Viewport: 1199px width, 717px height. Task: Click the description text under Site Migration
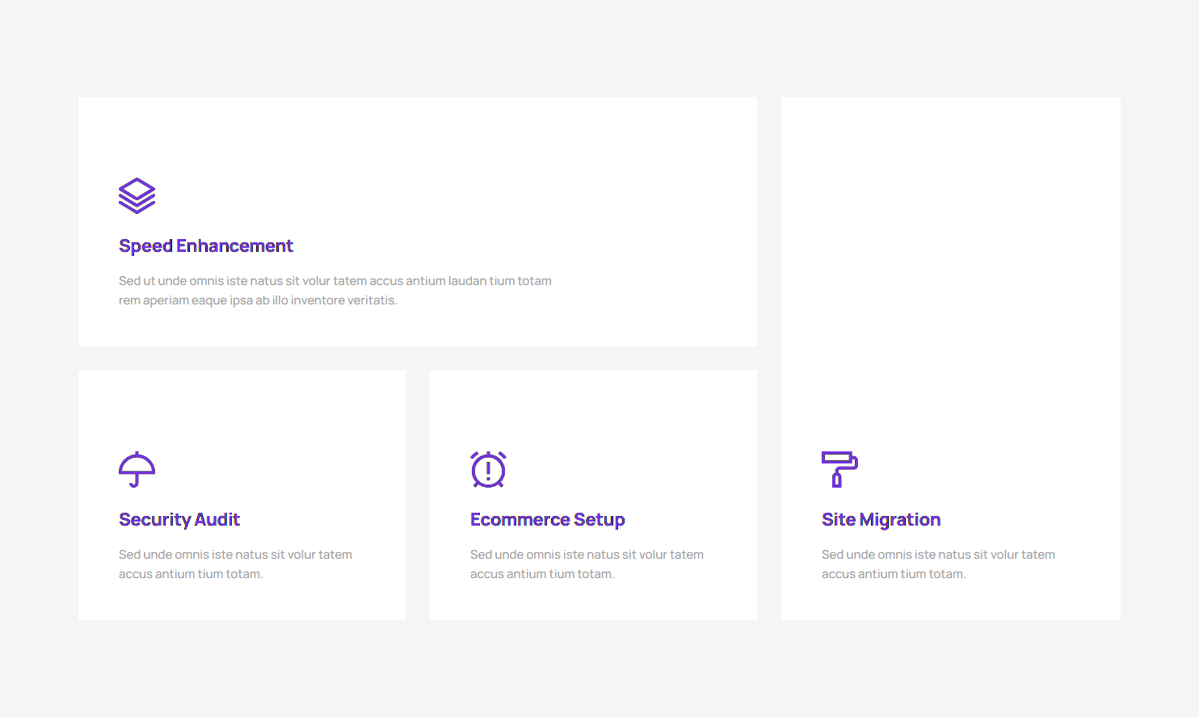(938, 564)
